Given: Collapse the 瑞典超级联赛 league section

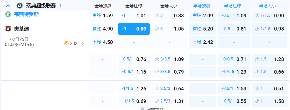Looking at the screenshot, I should (x=8, y=6).
